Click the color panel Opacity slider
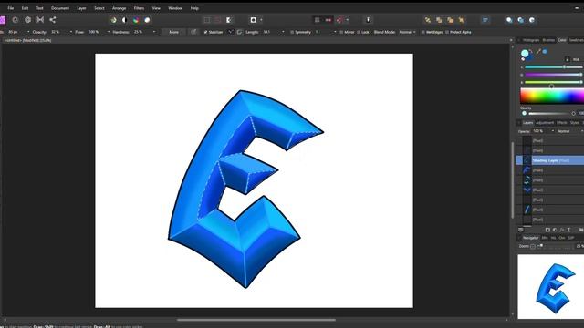This screenshot has height=328, width=584. pos(551,113)
